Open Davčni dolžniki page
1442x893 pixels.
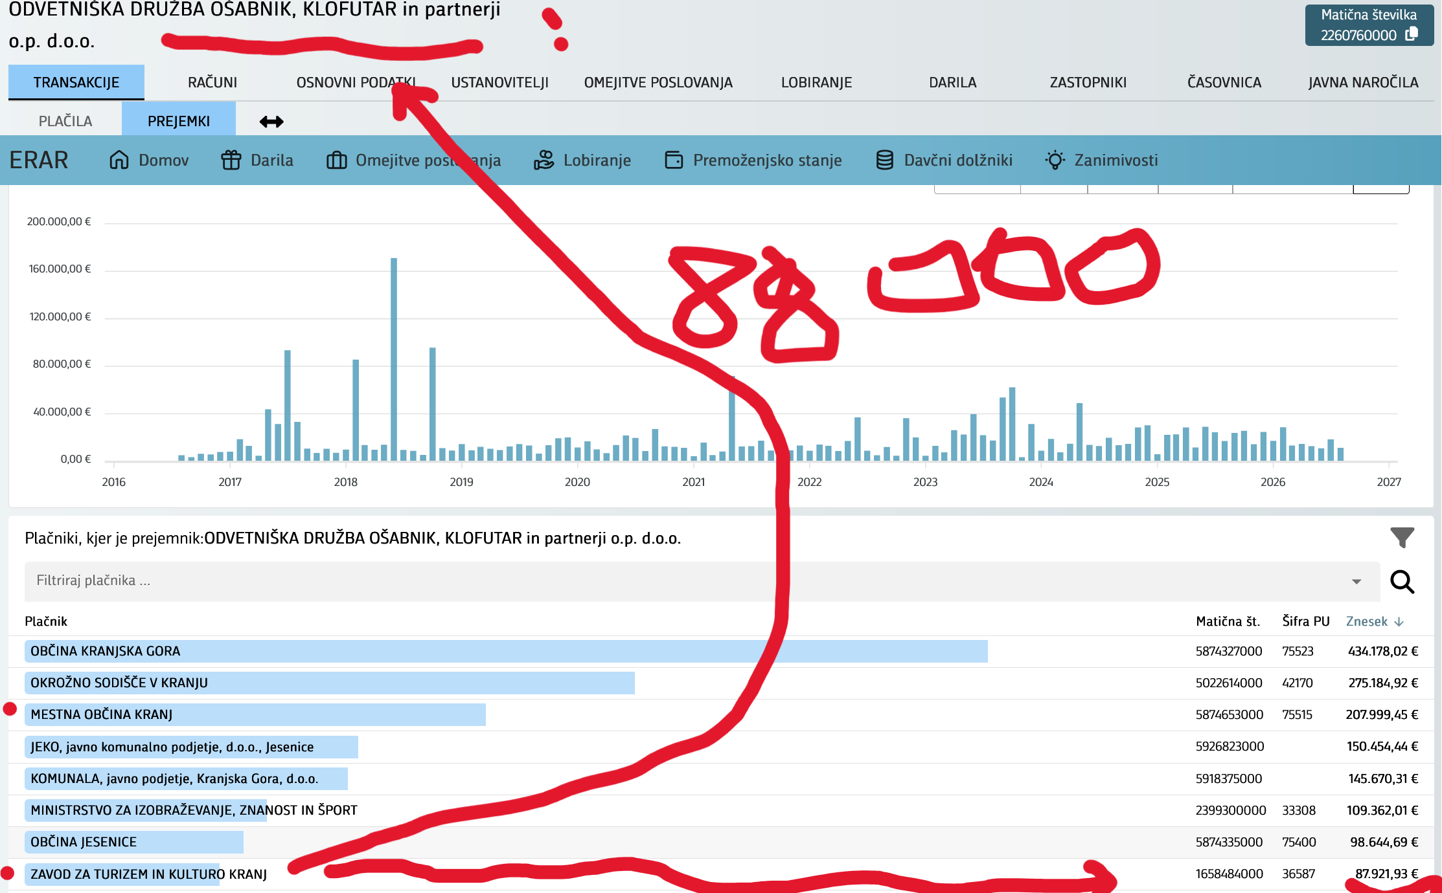[944, 160]
